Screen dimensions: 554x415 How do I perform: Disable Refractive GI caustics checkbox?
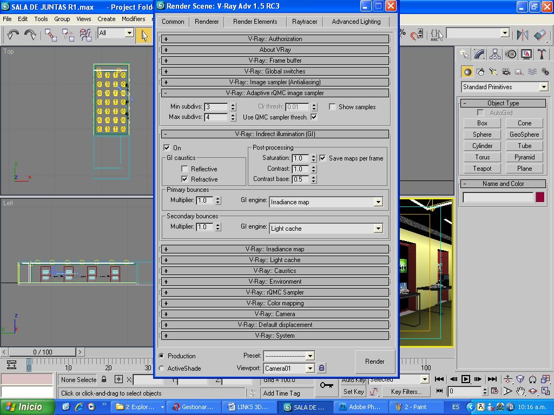184,179
